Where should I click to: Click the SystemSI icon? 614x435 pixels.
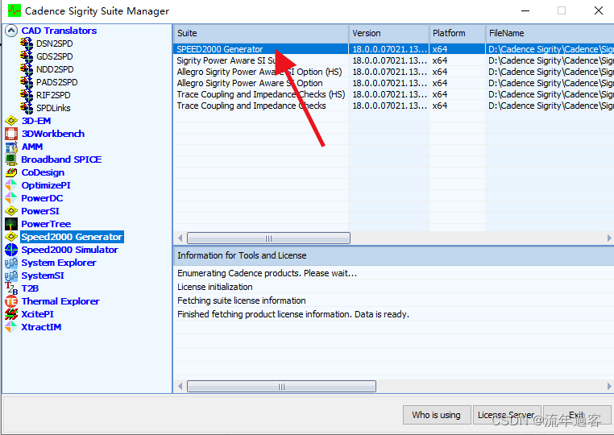(11, 275)
